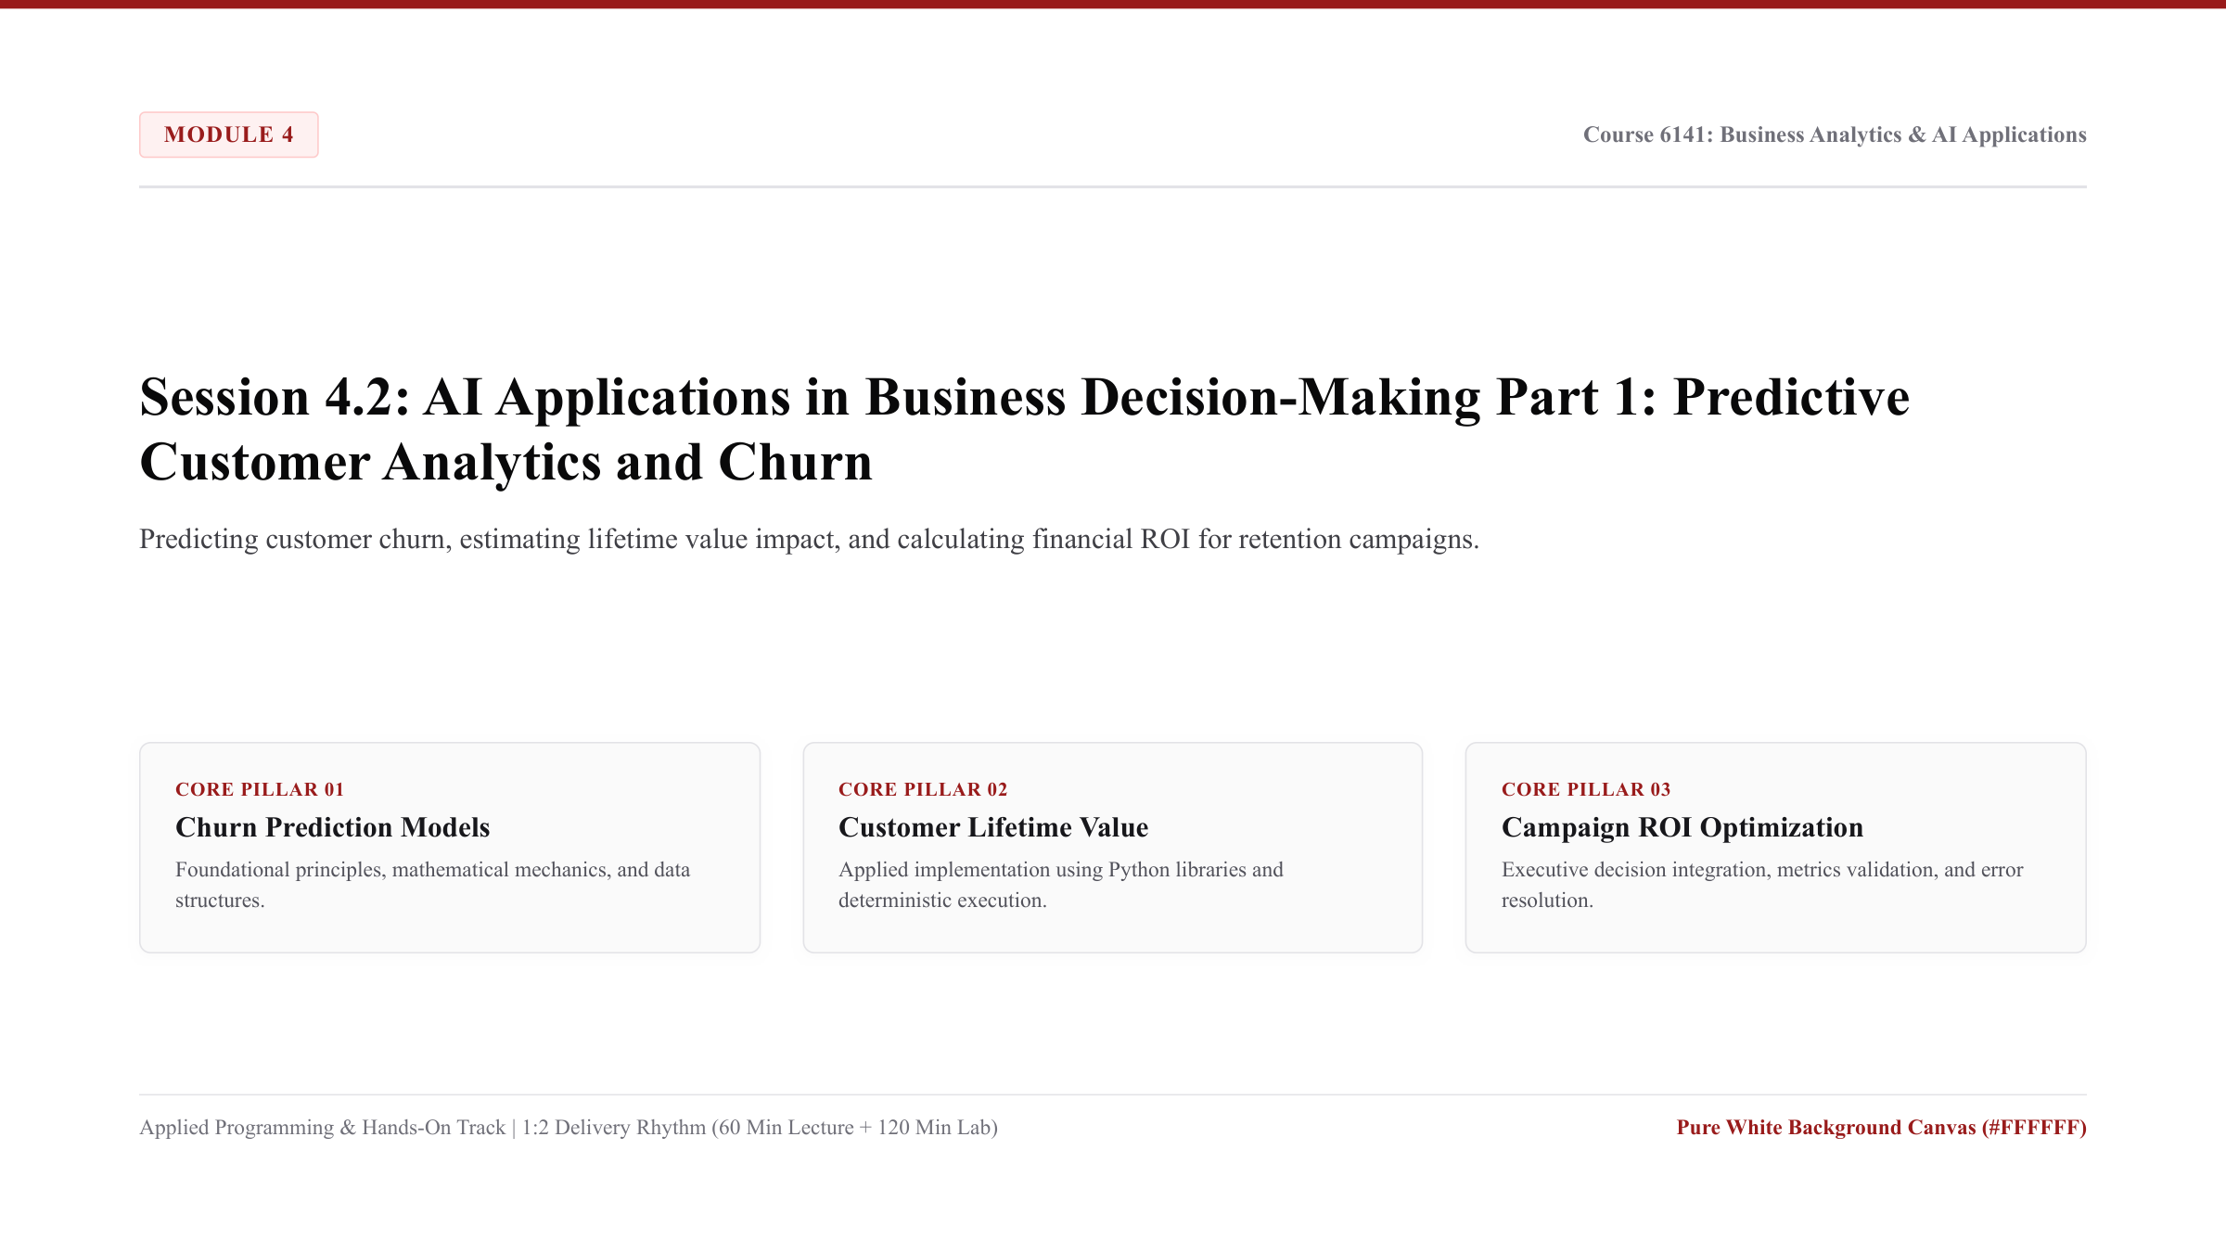The height and width of the screenshot is (1252, 2226).
Task: Select the course title 'Course 6141: Business Analytics & AI Applications'
Action: 1835,134
